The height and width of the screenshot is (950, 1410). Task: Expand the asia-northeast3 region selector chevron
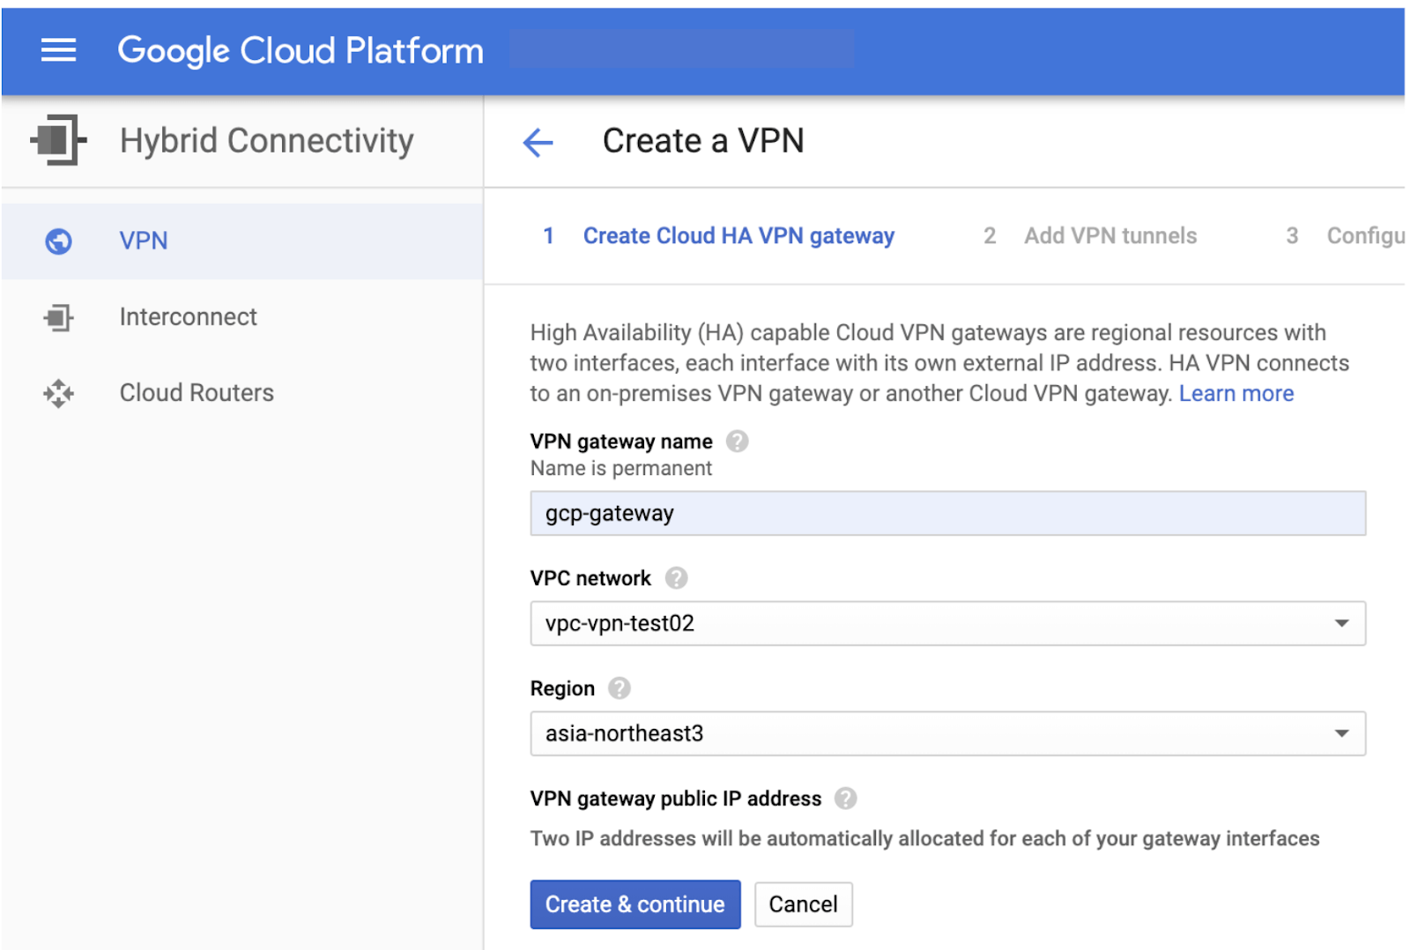(x=1341, y=733)
